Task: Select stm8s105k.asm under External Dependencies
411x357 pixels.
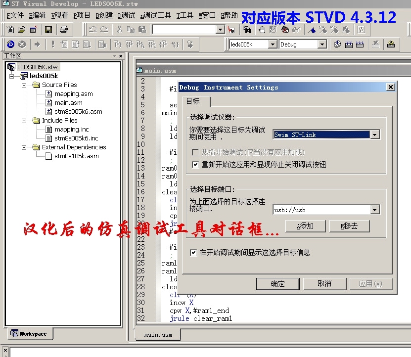Action: [76, 156]
